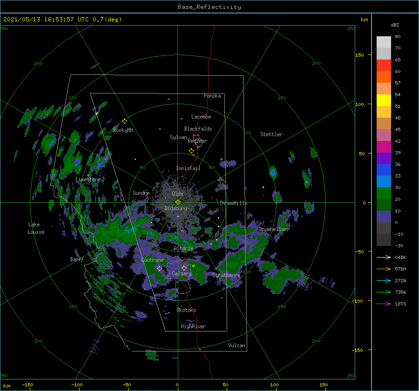Click the Banff label
This screenshot has height=391, width=419.
[77, 259]
